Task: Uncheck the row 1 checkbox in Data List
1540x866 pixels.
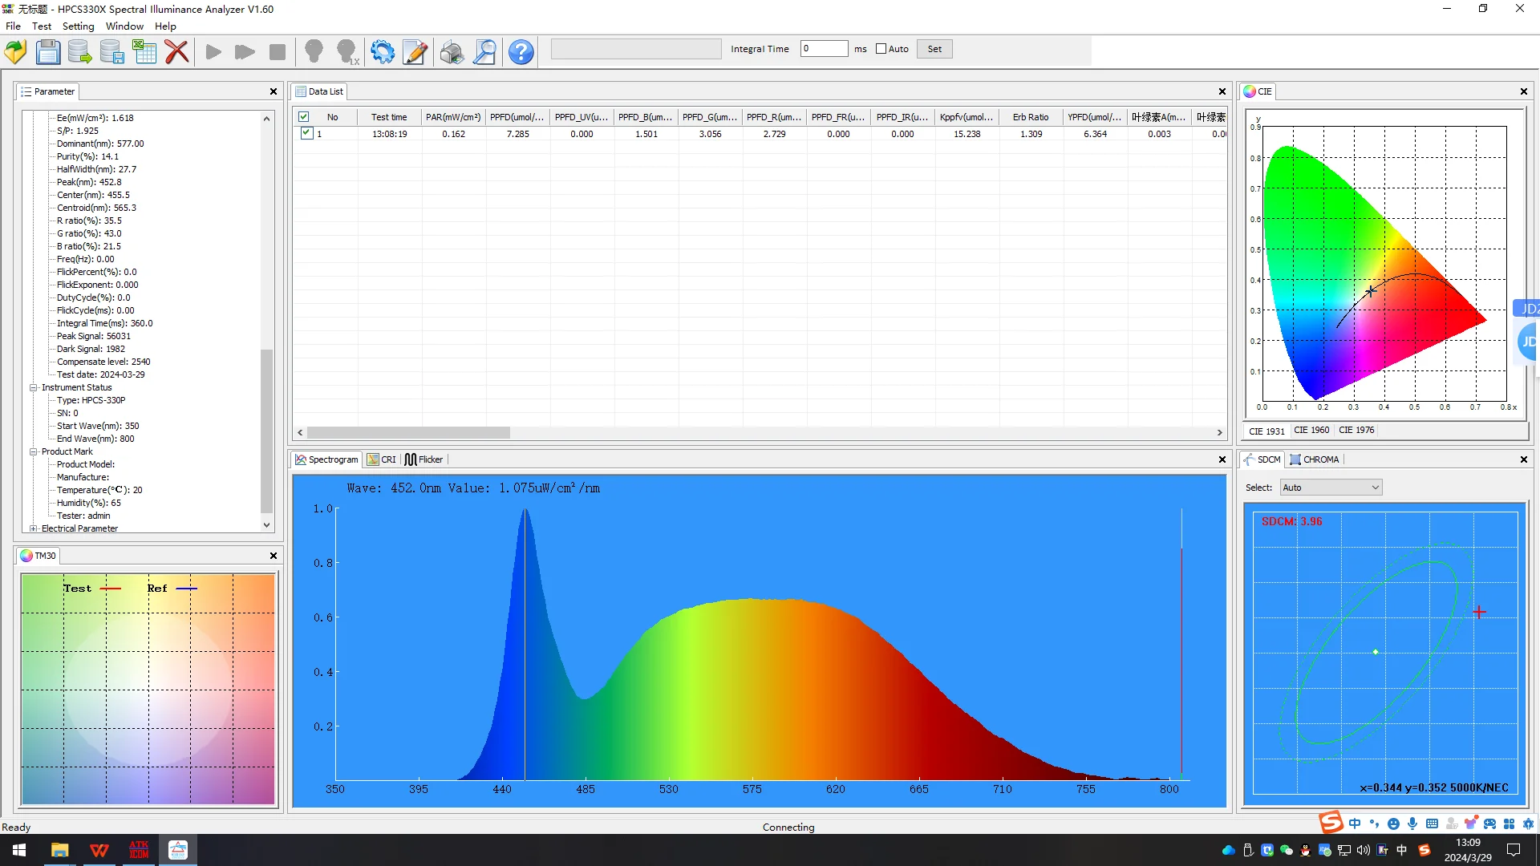Action: click(x=306, y=134)
